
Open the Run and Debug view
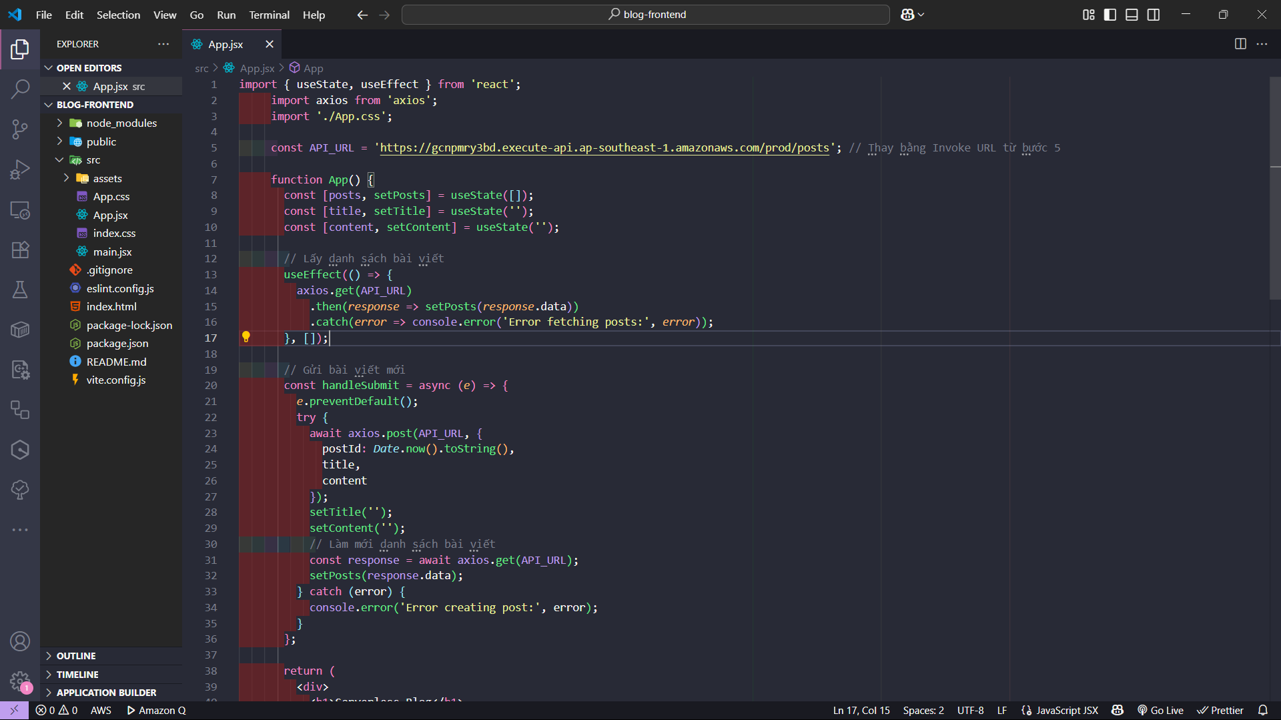click(x=20, y=169)
